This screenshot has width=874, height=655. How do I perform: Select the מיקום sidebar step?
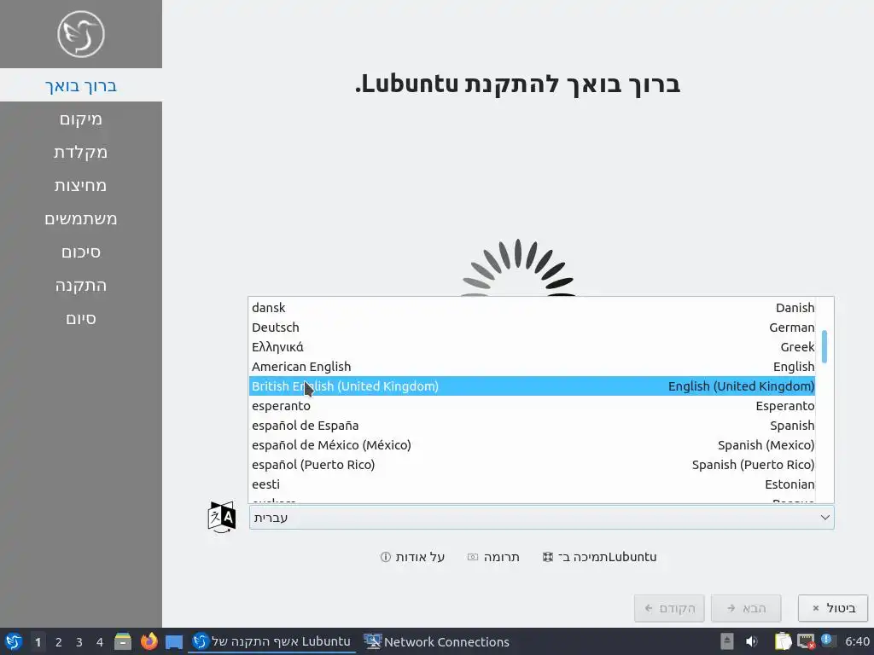[x=81, y=119]
